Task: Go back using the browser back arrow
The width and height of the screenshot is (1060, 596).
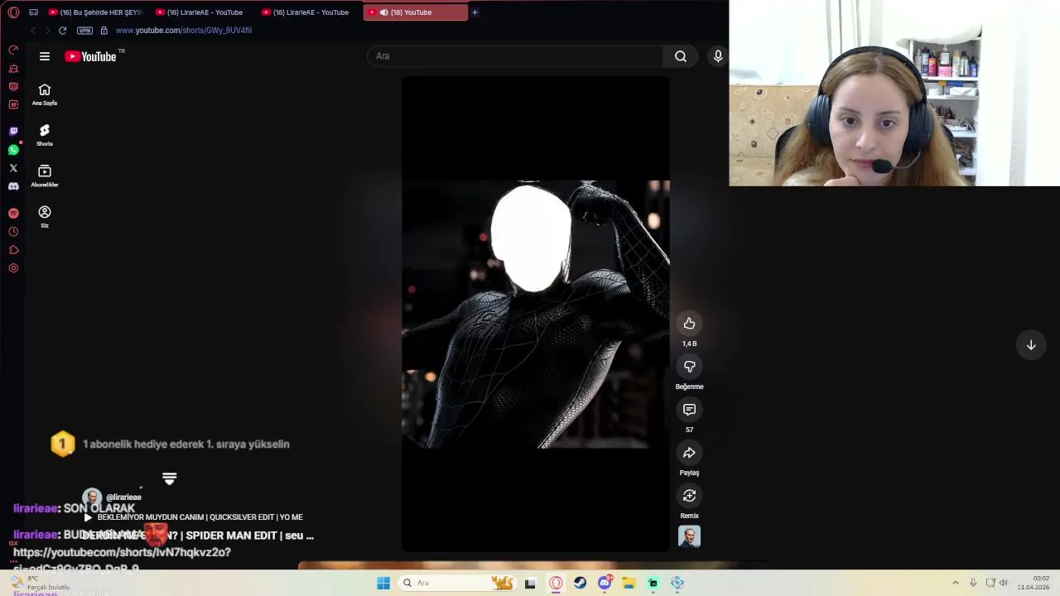Action: coord(33,31)
